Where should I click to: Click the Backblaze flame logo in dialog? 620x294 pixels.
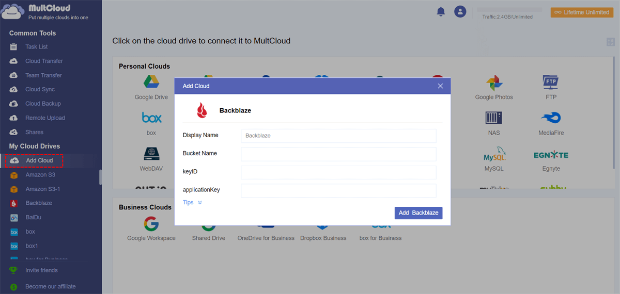point(202,110)
